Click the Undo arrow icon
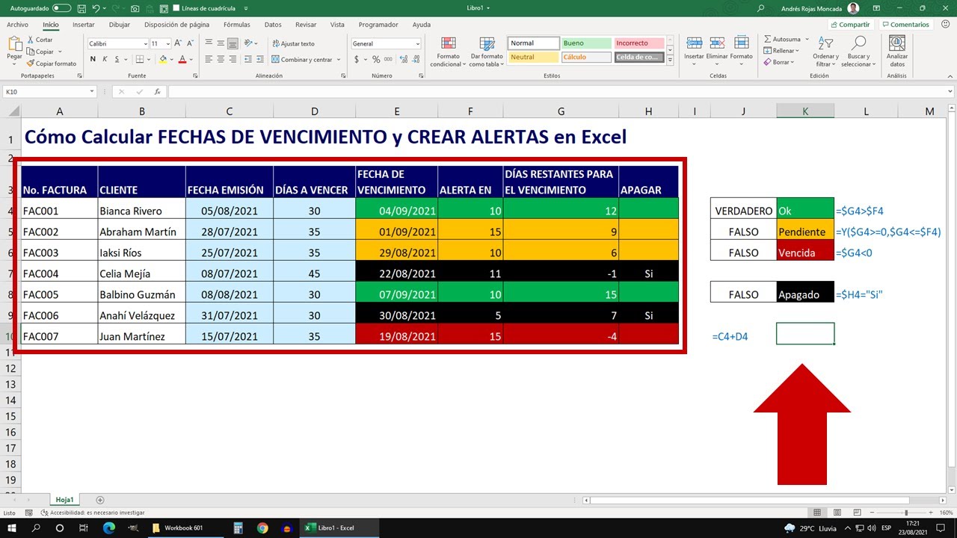 click(x=96, y=8)
